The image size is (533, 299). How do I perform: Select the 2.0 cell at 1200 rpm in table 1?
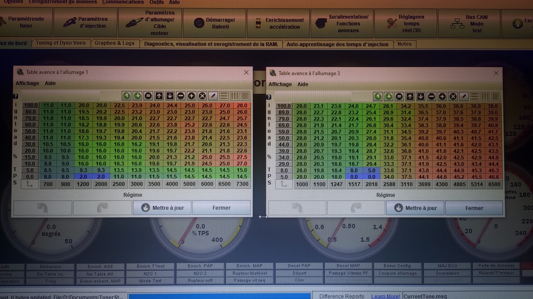[83, 176]
